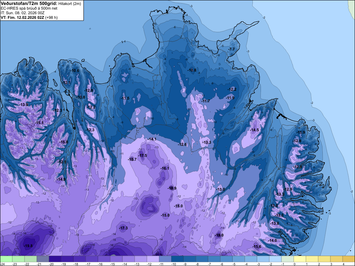Click the -16.1 temperature label
Screen dimensions: 355x266
coord(165,168)
